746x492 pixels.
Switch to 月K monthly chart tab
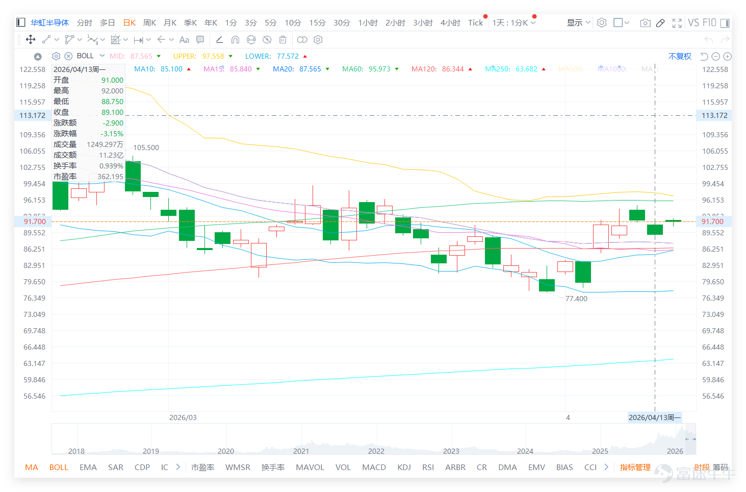(x=170, y=22)
